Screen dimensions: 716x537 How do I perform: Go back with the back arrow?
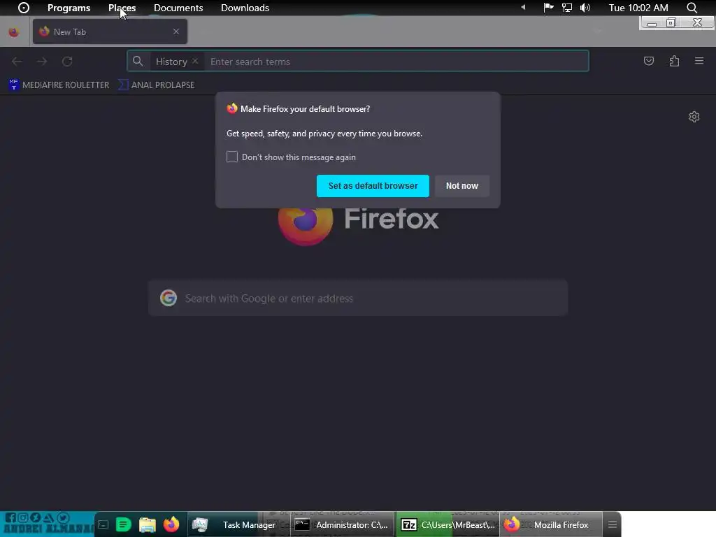tap(17, 62)
